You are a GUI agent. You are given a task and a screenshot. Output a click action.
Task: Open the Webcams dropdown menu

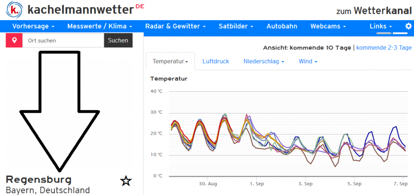[x=328, y=26]
